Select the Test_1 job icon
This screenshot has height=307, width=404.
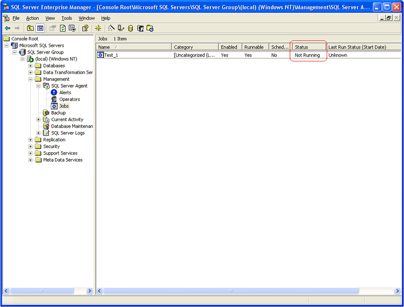click(x=100, y=55)
